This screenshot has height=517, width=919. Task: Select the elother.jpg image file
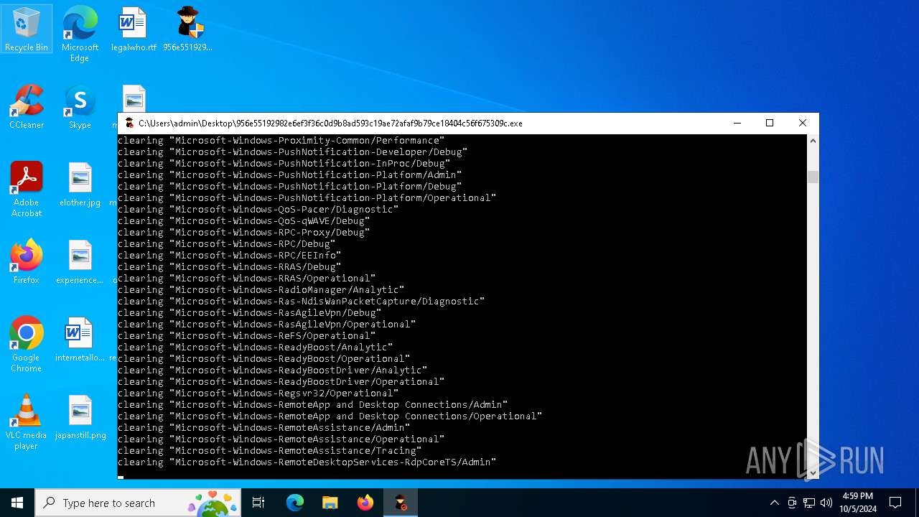pyautogui.click(x=80, y=185)
